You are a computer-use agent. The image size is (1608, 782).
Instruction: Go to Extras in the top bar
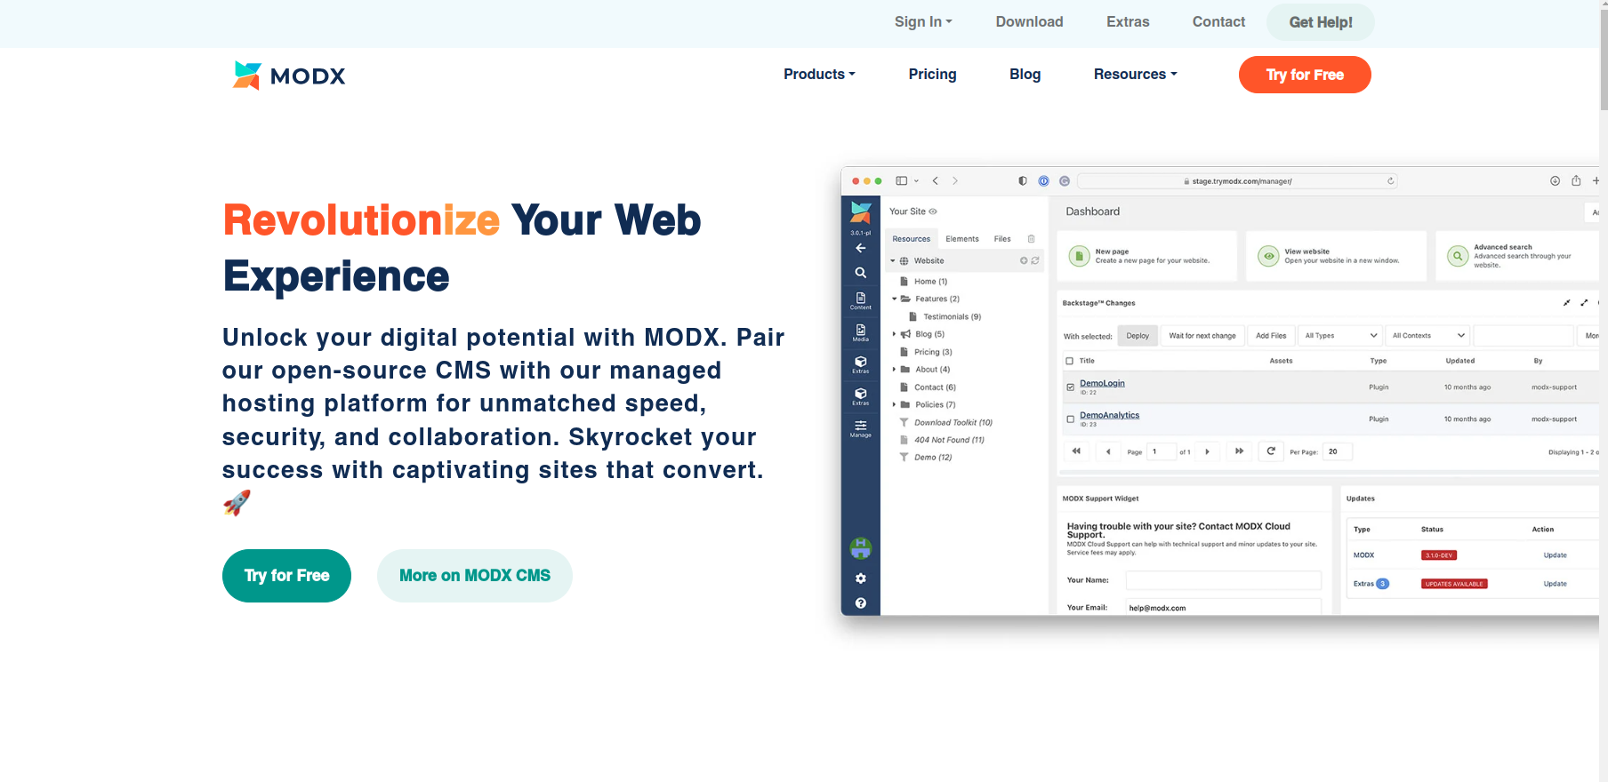(1128, 22)
